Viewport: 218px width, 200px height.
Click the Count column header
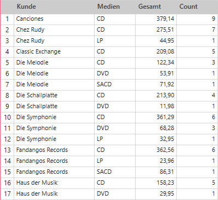[x=197, y=7]
